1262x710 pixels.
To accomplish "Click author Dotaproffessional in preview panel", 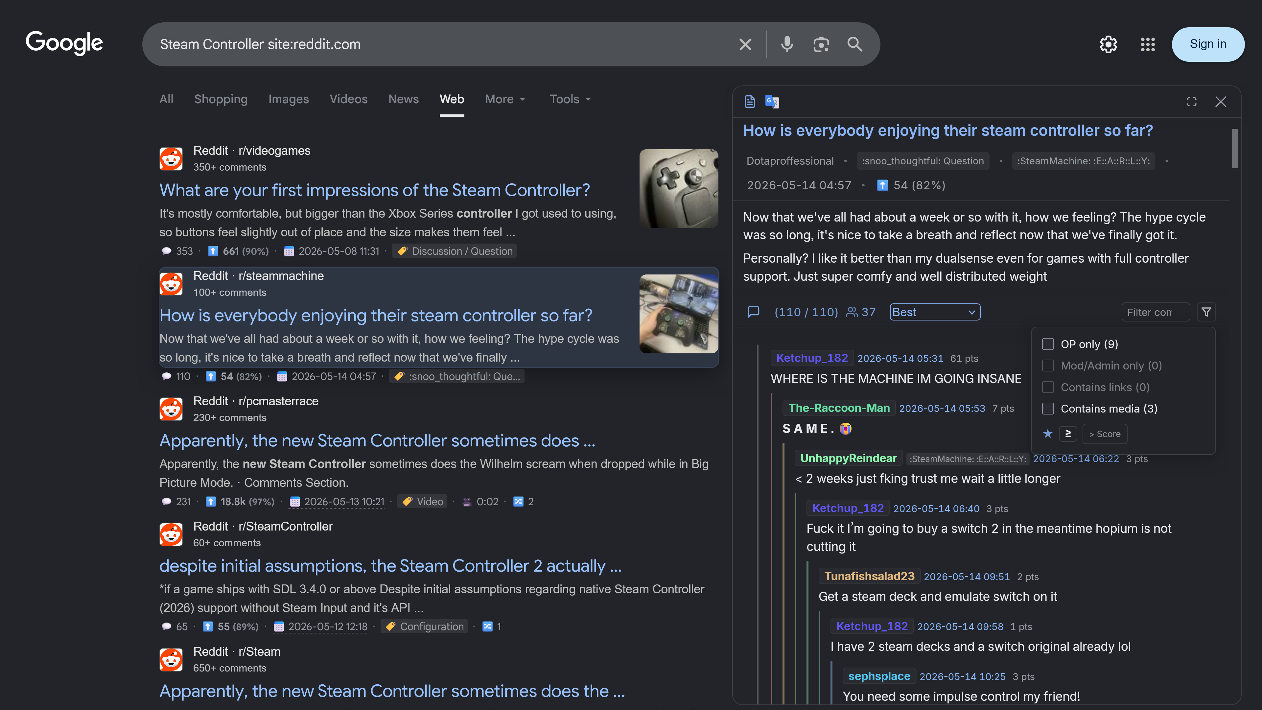I will tap(790, 161).
